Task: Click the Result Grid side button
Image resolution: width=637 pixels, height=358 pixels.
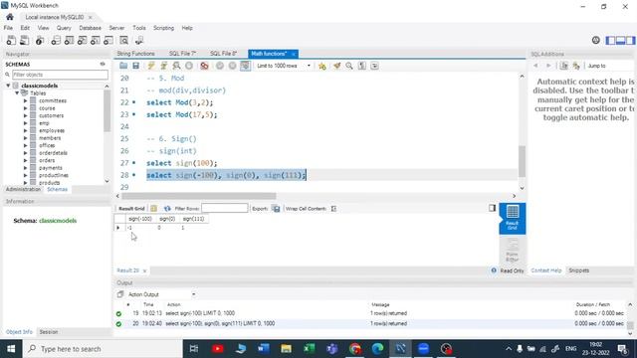Action: click(x=513, y=219)
